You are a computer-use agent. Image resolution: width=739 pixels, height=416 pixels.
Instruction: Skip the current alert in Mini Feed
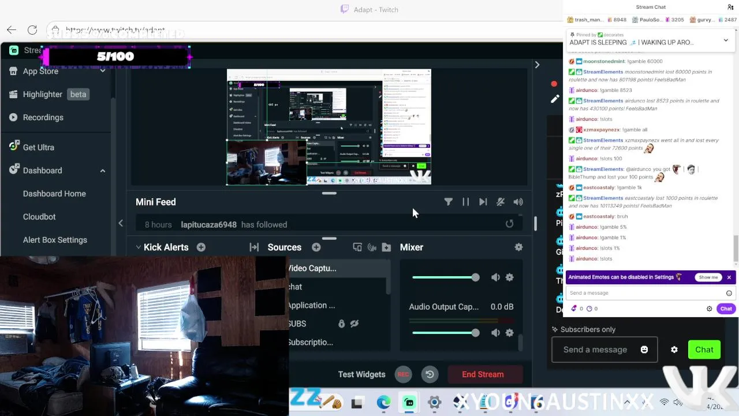tap(483, 202)
